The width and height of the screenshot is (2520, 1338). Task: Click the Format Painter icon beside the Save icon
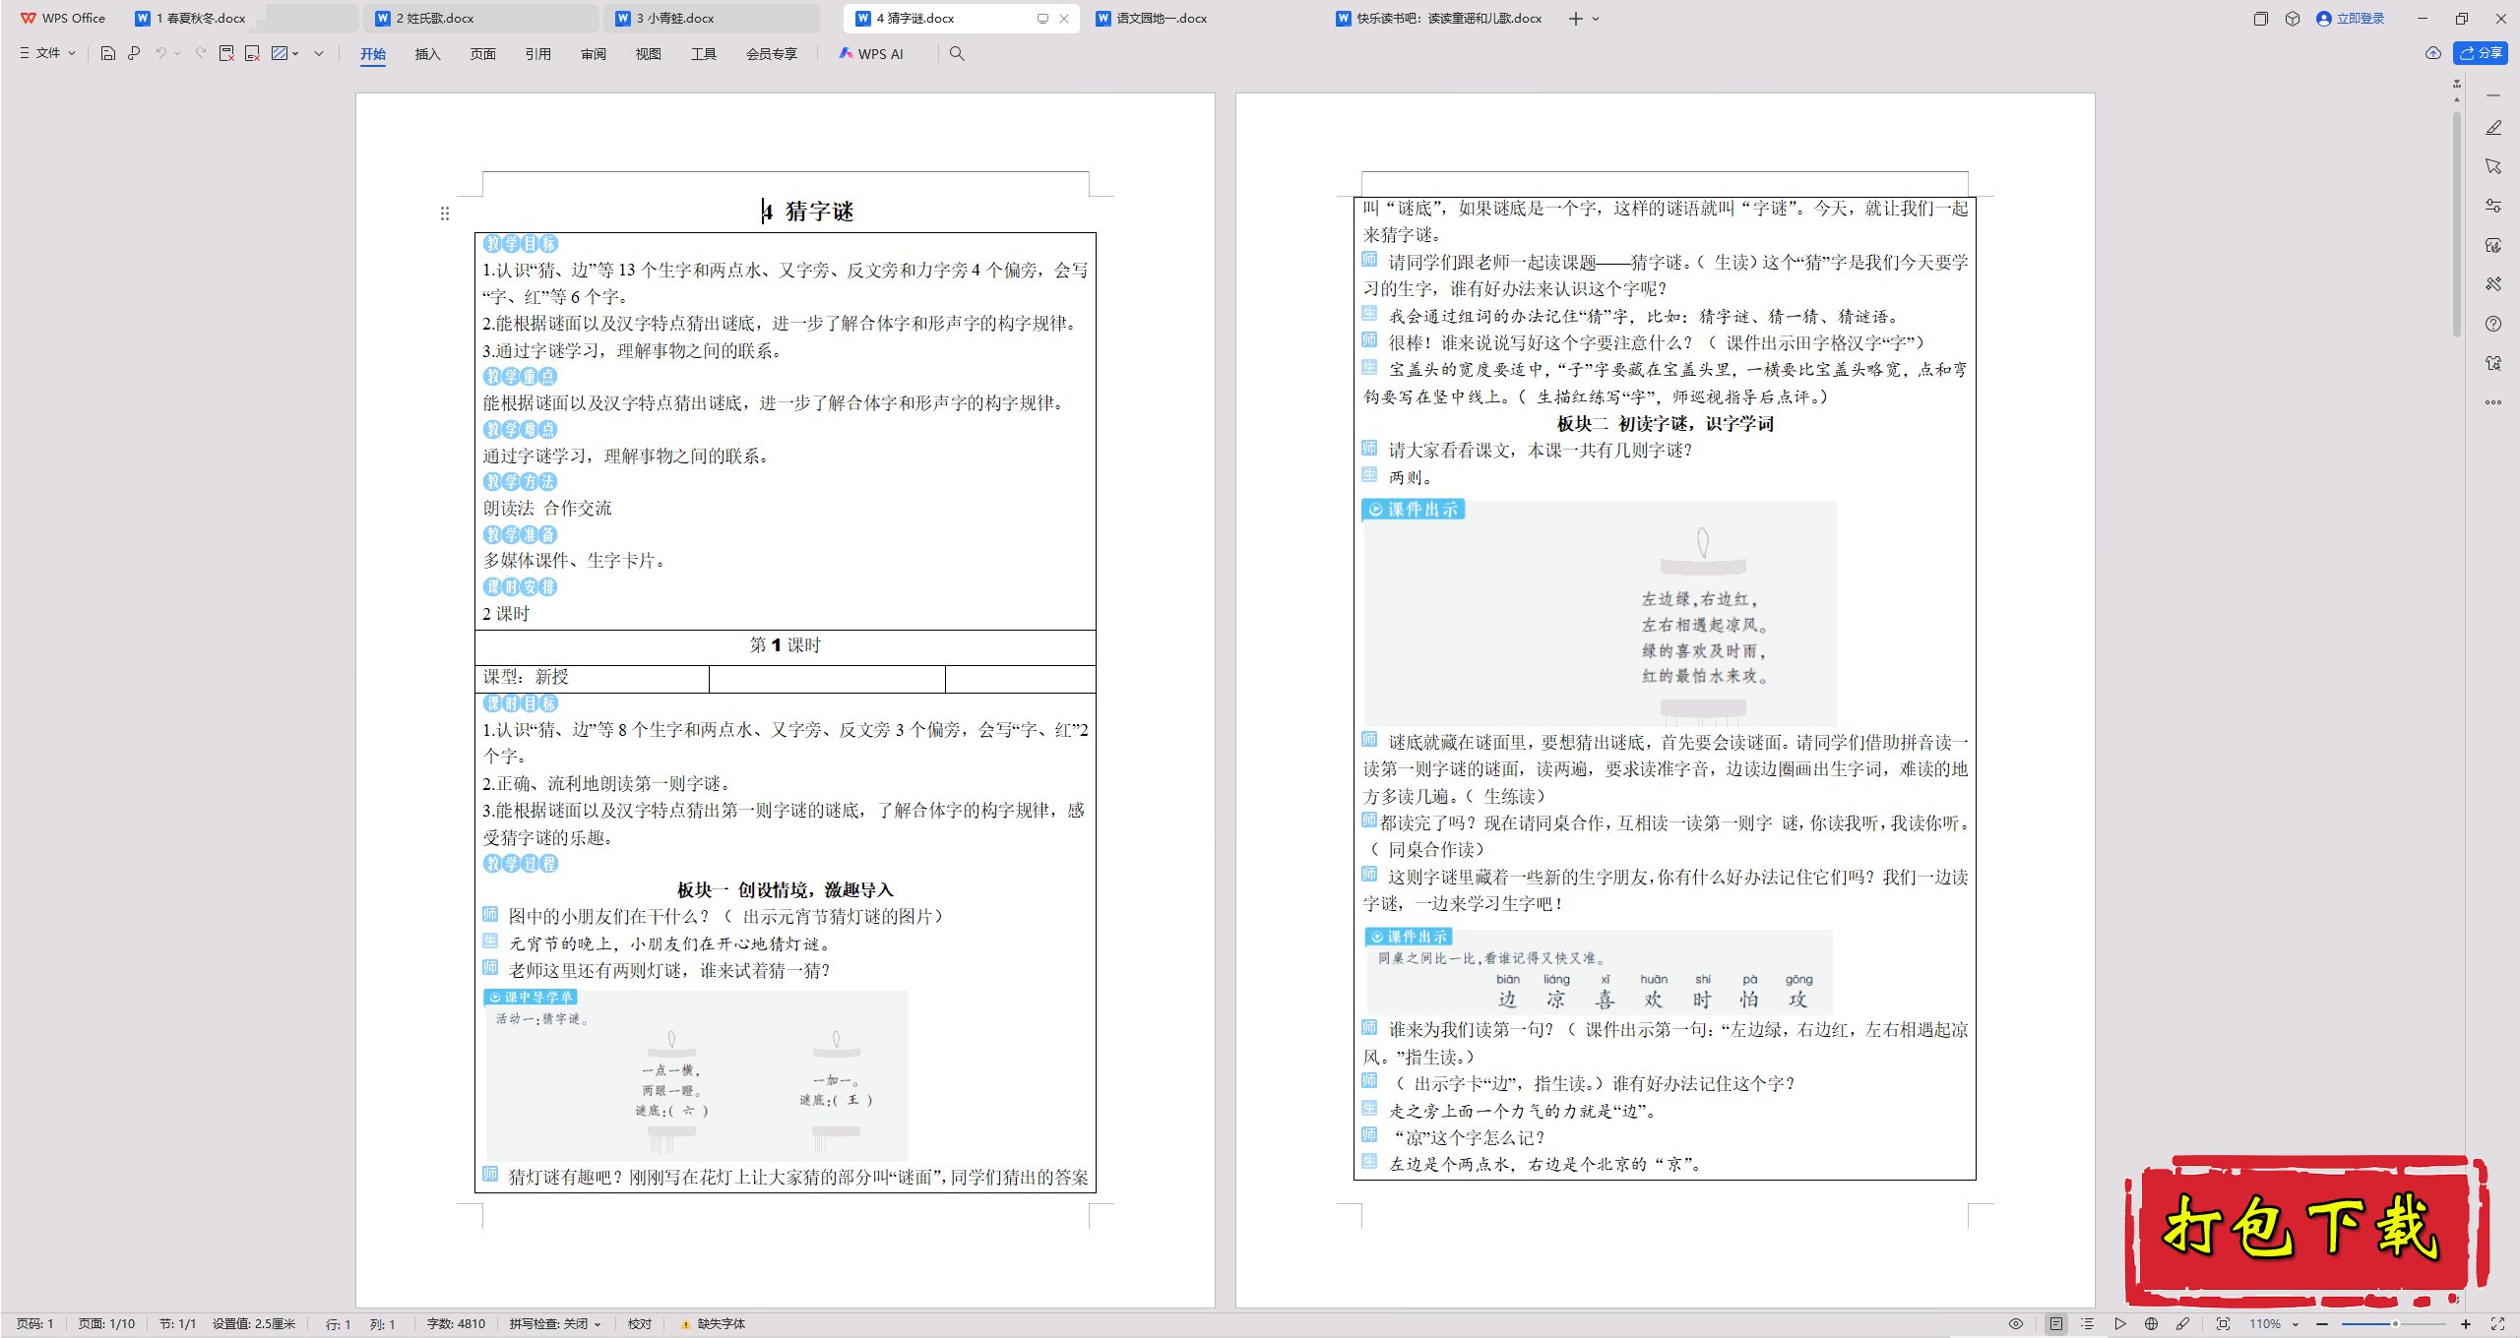click(x=134, y=53)
